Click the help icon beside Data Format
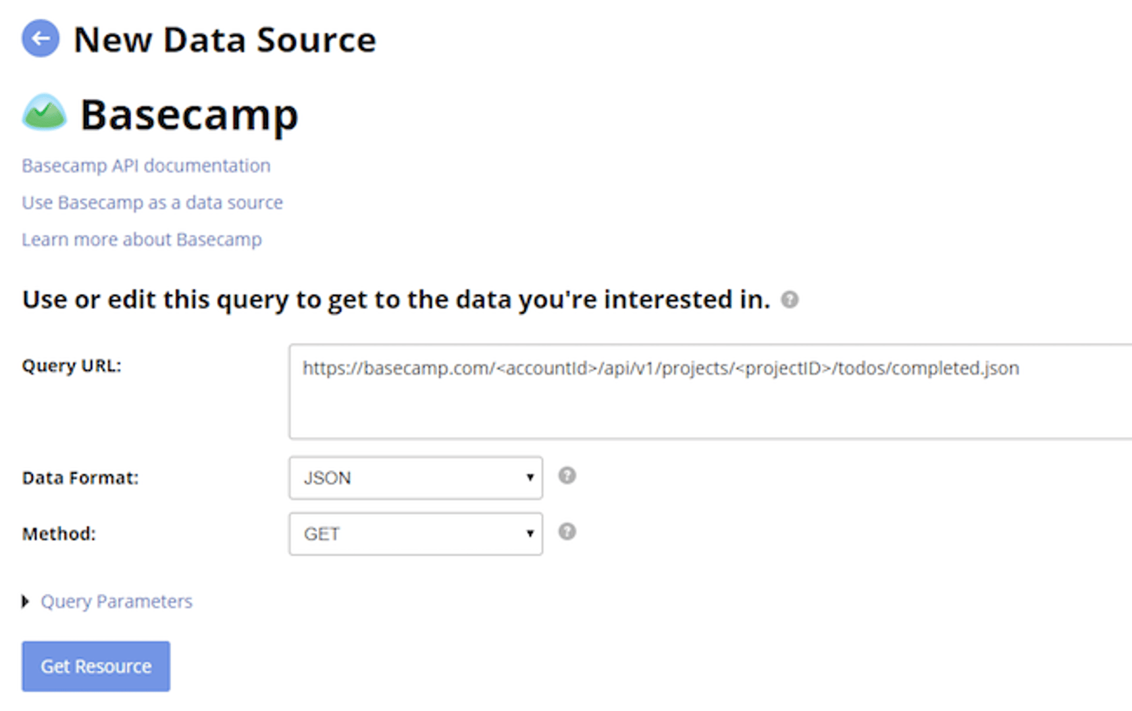Viewport: 1132px width, 711px height. pyautogui.click(x=567, y=475)
